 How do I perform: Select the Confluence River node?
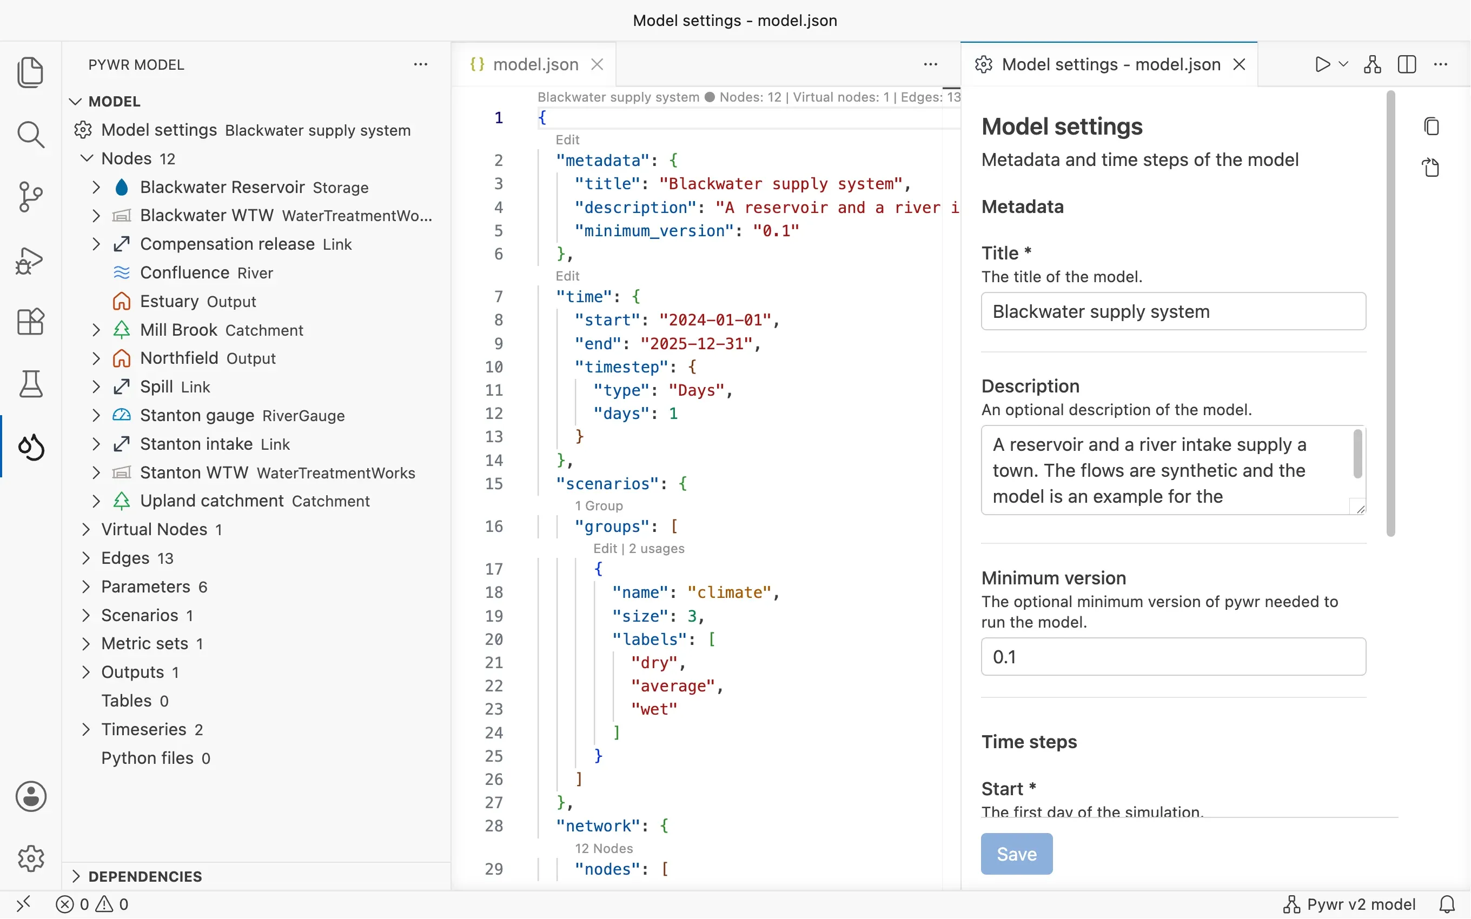point(256,273)
